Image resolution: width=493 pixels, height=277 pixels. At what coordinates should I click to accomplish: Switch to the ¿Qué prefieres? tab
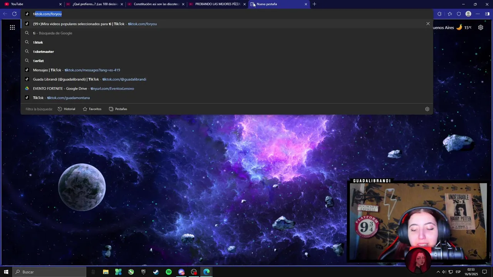pyautogui.click(x=94, y=4)
